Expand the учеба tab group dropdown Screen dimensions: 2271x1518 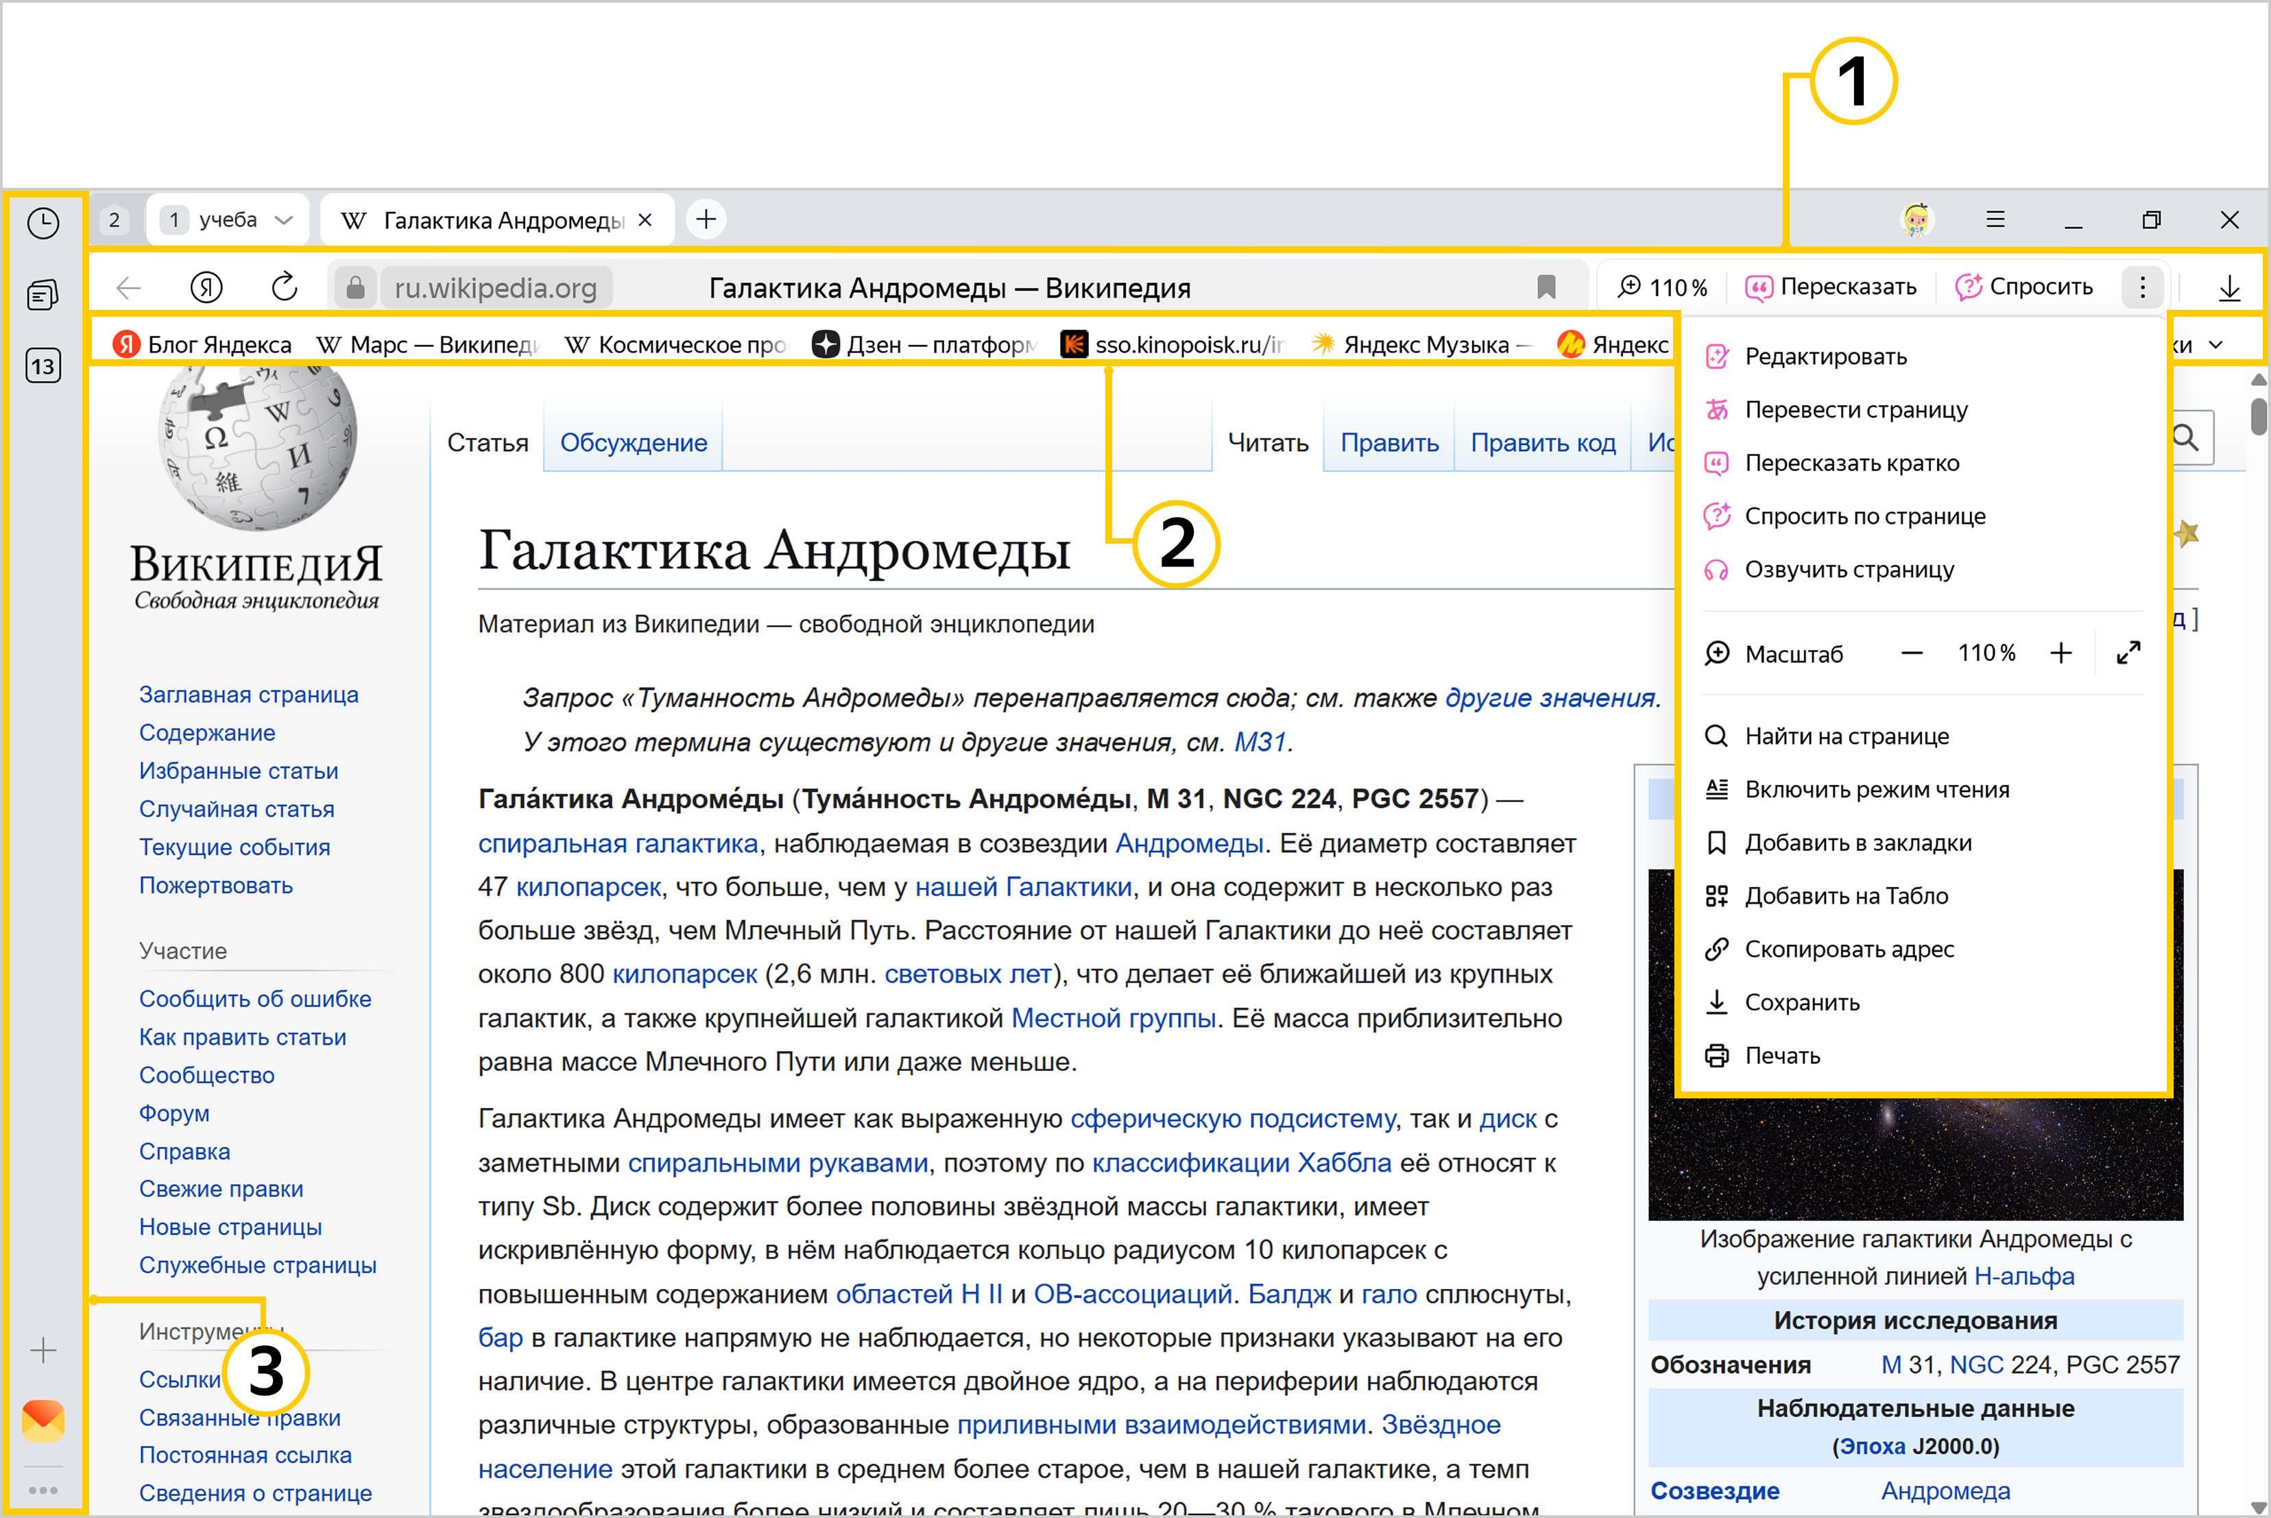[284, 221]
